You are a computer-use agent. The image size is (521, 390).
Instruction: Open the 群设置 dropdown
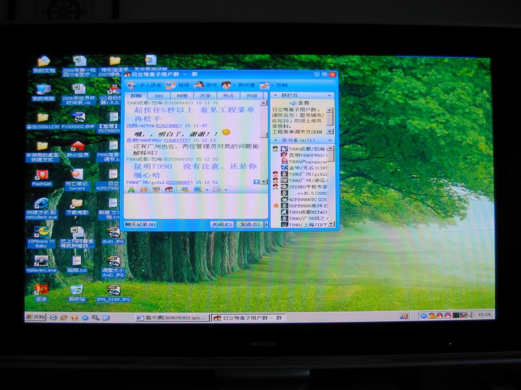234,85
